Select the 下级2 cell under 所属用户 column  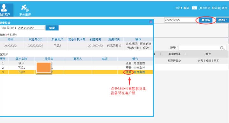57,46
